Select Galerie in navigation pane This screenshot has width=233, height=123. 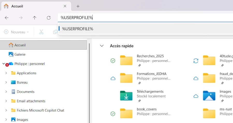[20, 54]
